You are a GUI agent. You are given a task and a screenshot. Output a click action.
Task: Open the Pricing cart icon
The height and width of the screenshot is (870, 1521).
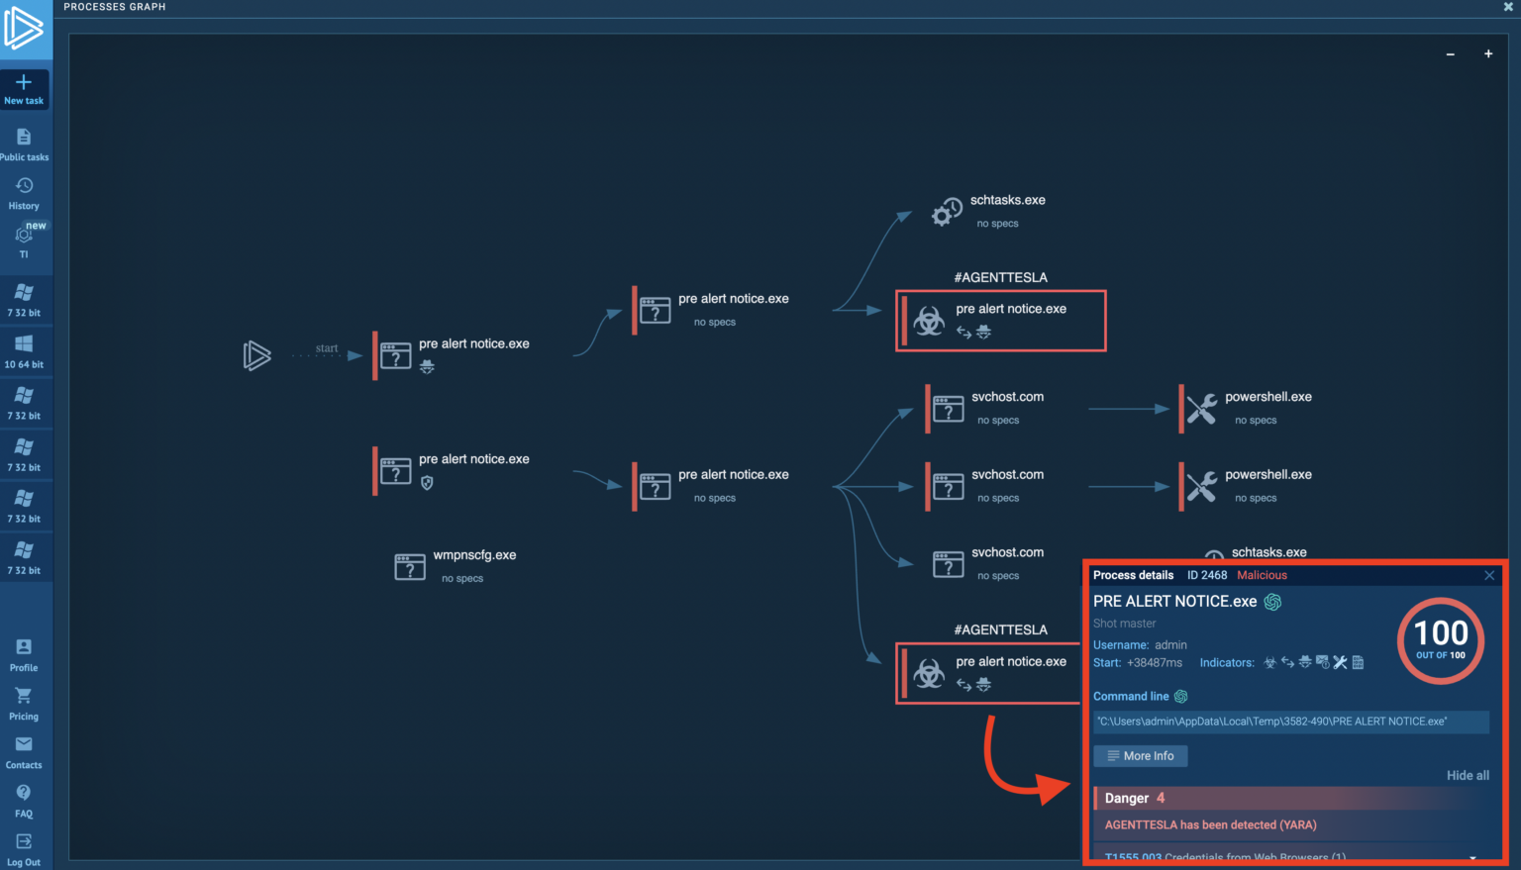pos(24,696)
